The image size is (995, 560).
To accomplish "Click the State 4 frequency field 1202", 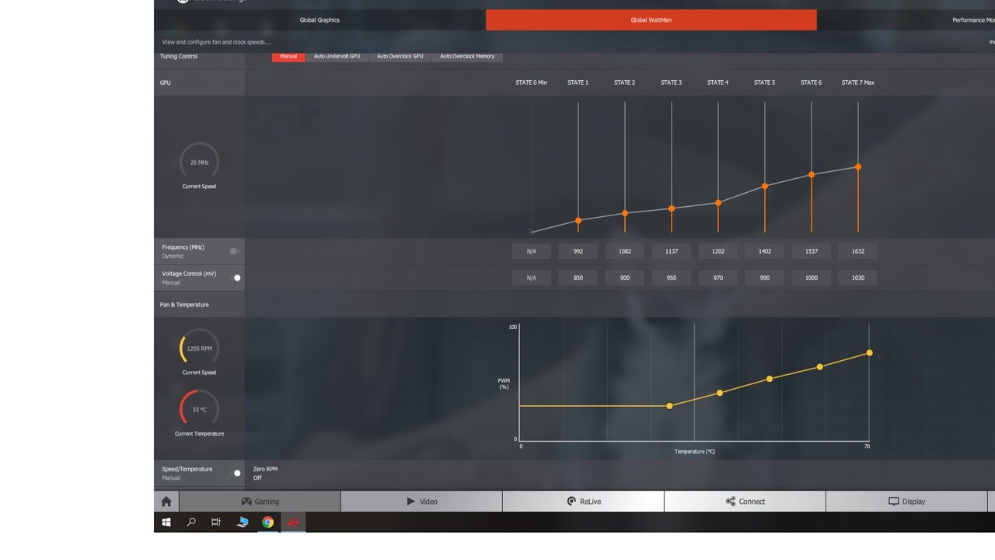I will coord(718,251).
